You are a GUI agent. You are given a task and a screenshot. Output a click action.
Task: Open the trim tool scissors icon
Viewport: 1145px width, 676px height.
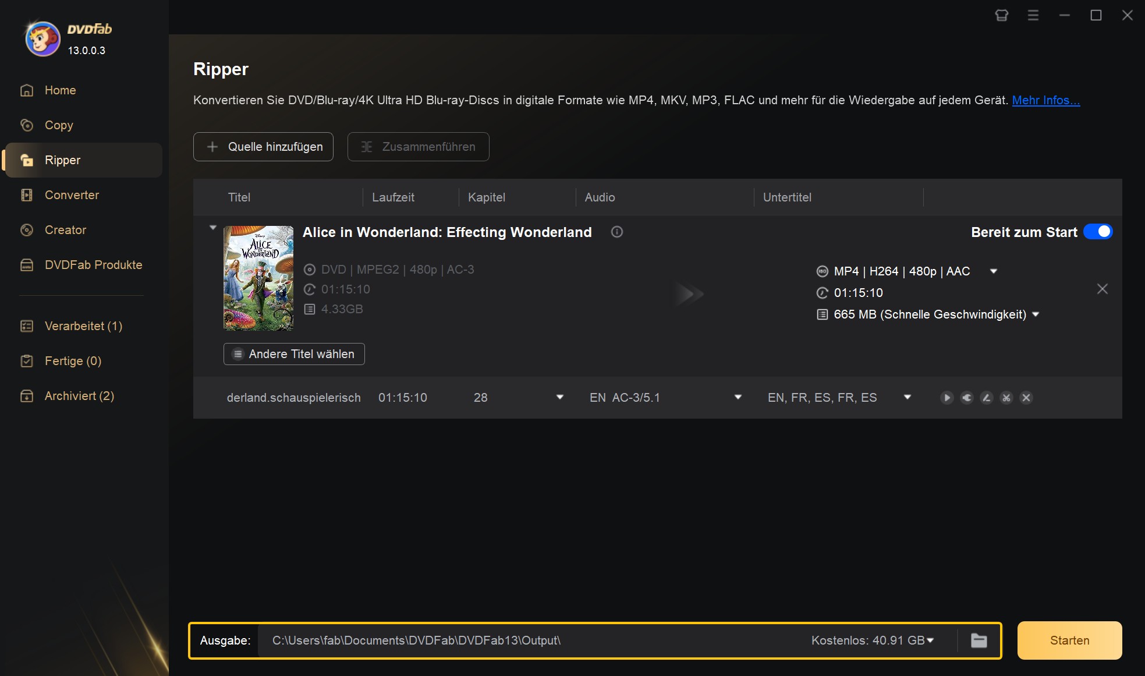click(1006, 398)
